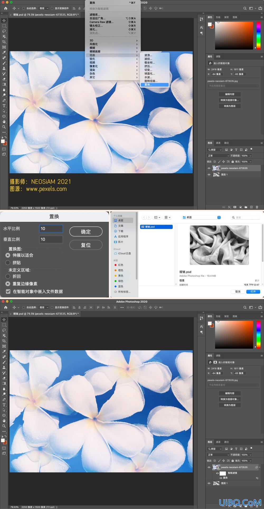Click the Home icon in lower Photoshop window
The height and width of the screenshot is (509, 264).
click(x=6, y=307)
